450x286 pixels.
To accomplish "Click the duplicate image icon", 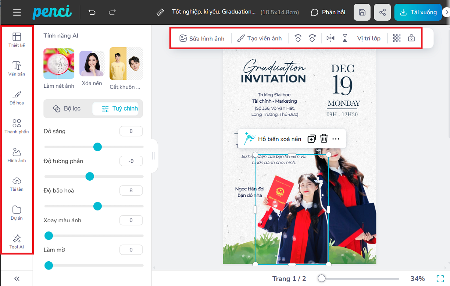I will click(311, 139).
